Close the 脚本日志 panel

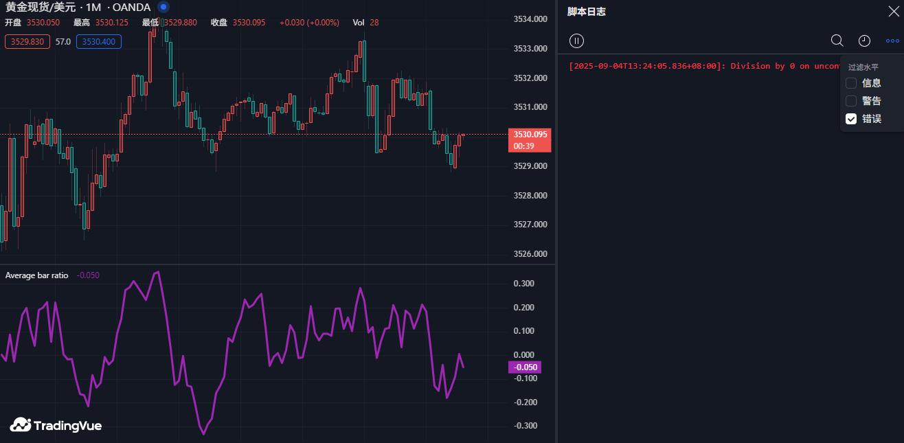pos(893,11)
